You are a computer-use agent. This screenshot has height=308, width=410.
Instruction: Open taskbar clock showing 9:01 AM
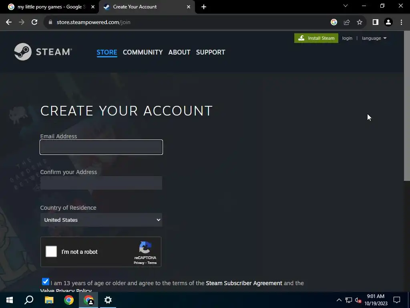tap(376, 300)
